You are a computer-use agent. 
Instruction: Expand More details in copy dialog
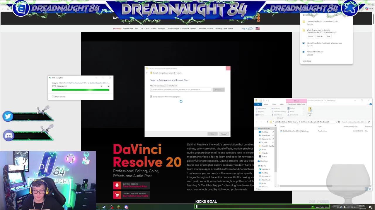(58, 97)
